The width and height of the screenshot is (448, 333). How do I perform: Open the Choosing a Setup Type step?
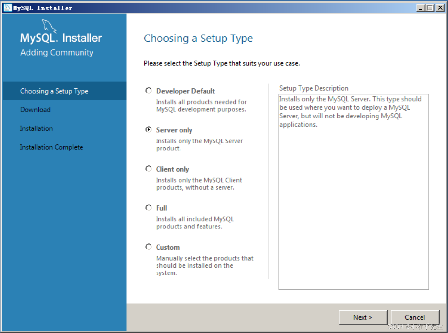tap(64, 91)
